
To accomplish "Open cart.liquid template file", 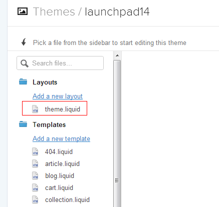I will coord(59,188).
